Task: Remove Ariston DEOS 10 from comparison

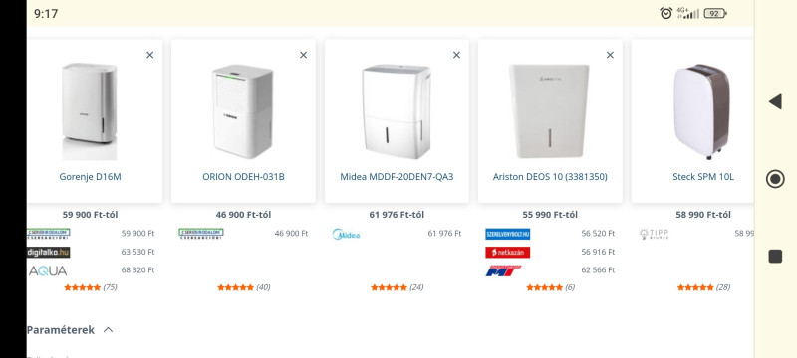Action: (610, 55)
